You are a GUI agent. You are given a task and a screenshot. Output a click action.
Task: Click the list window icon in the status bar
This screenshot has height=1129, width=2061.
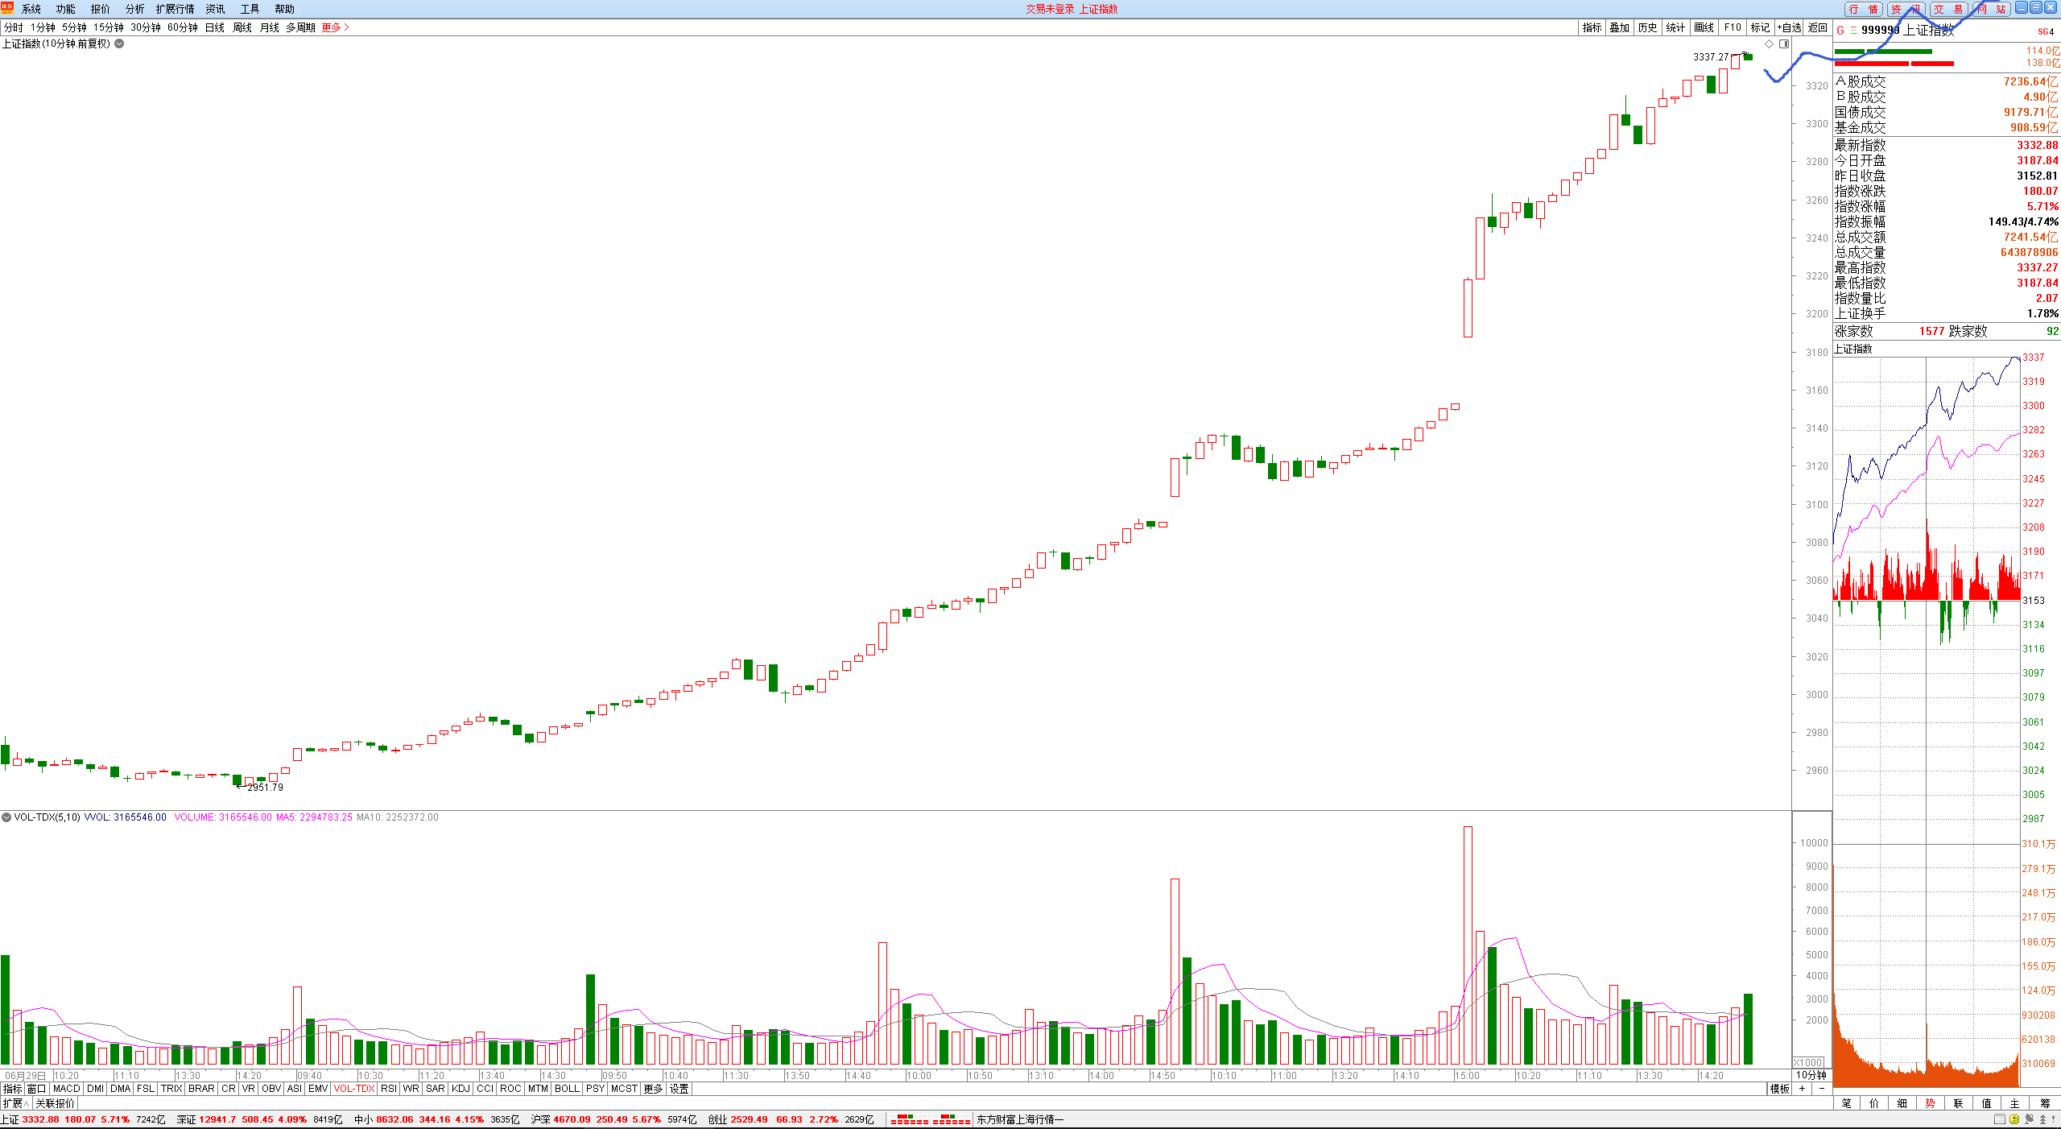pos(2000,1119)
